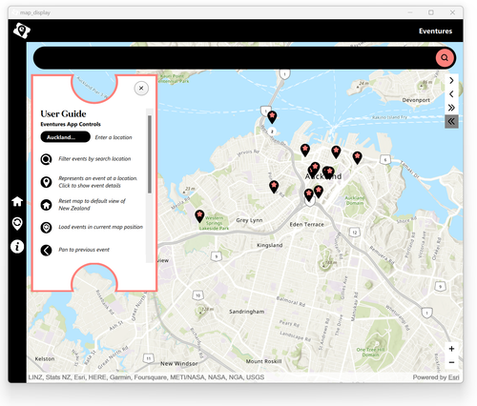Click the One Tree Hill Domain label
477x406 pixels.
coord(370,352)
